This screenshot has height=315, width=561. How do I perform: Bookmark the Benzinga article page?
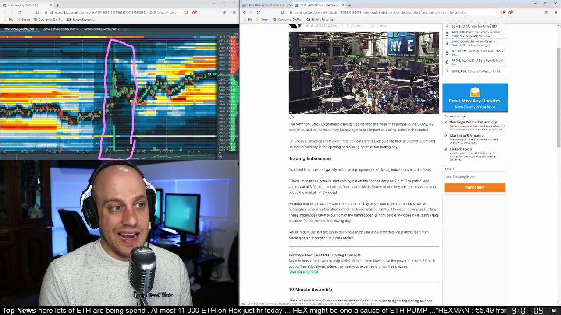point(282,12)
